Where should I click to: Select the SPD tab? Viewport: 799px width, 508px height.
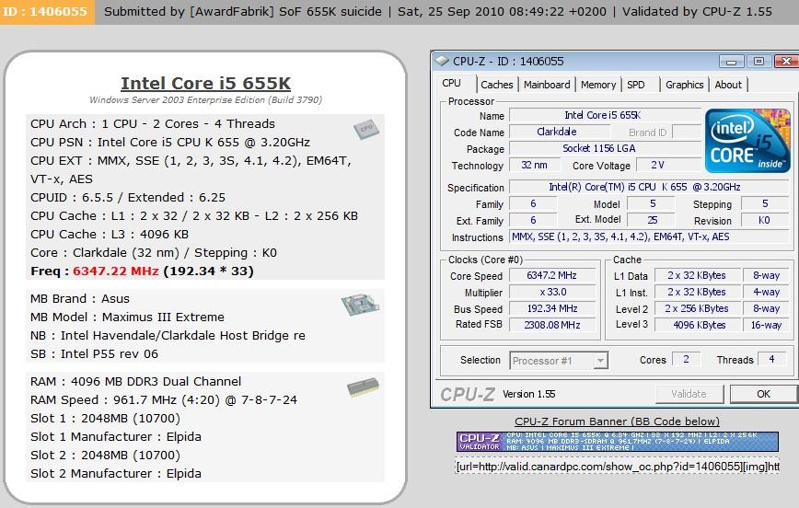click(x=636, y=85)
